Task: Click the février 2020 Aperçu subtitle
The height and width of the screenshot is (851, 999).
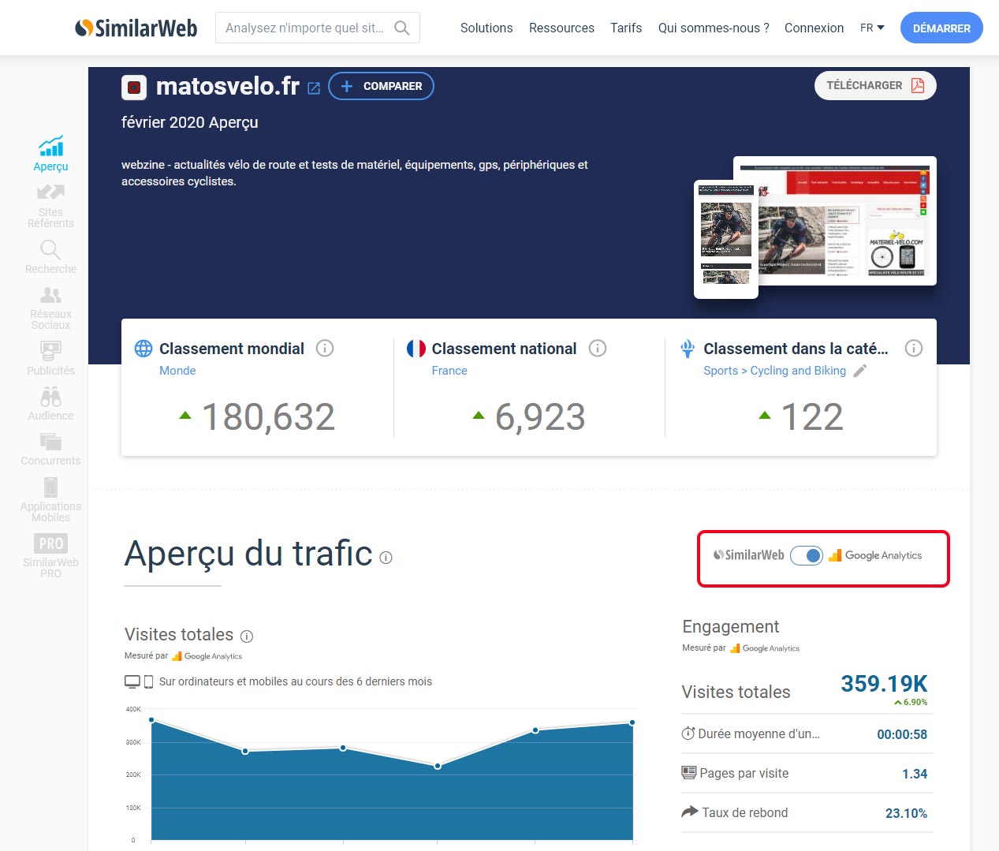Action: [x=190, y=122]
